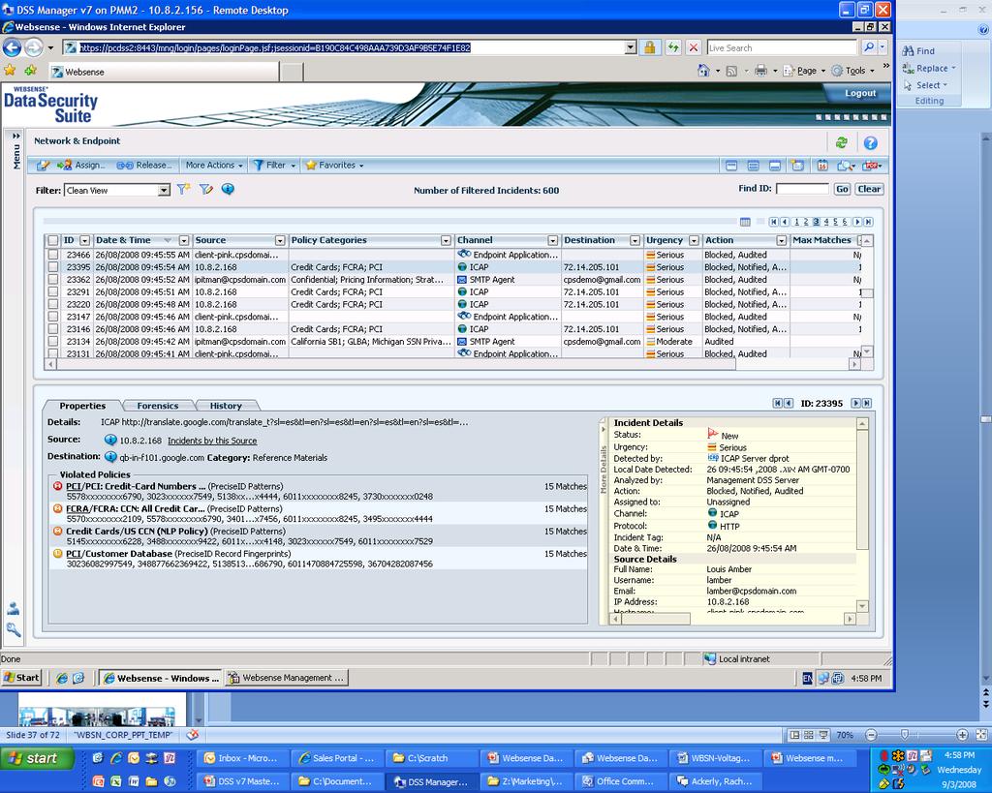The height and width of the screenshot is (793, 992).
Task: Open the Clean View filter dropdown
Action: pos(164,190)
